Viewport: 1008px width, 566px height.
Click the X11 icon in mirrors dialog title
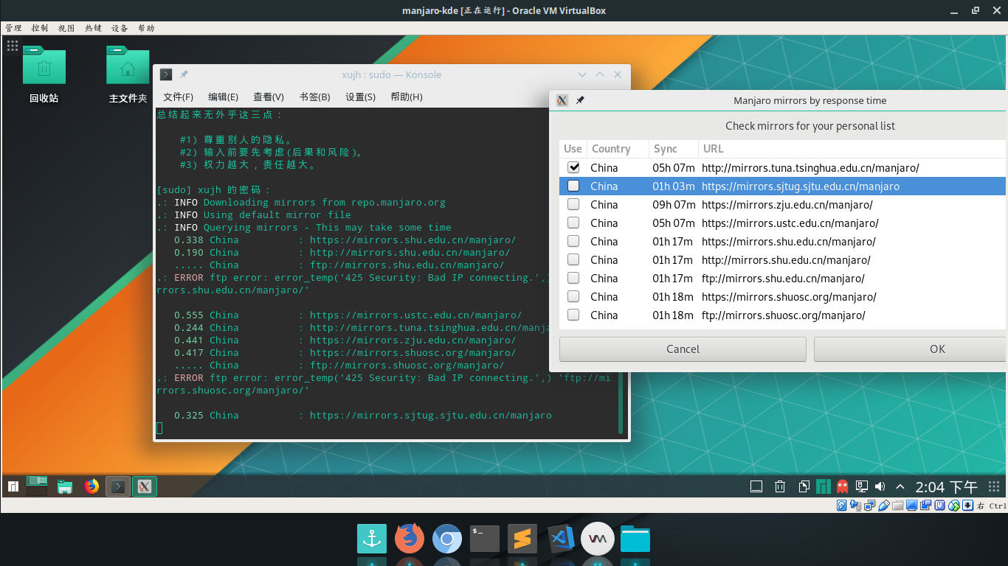562,100
